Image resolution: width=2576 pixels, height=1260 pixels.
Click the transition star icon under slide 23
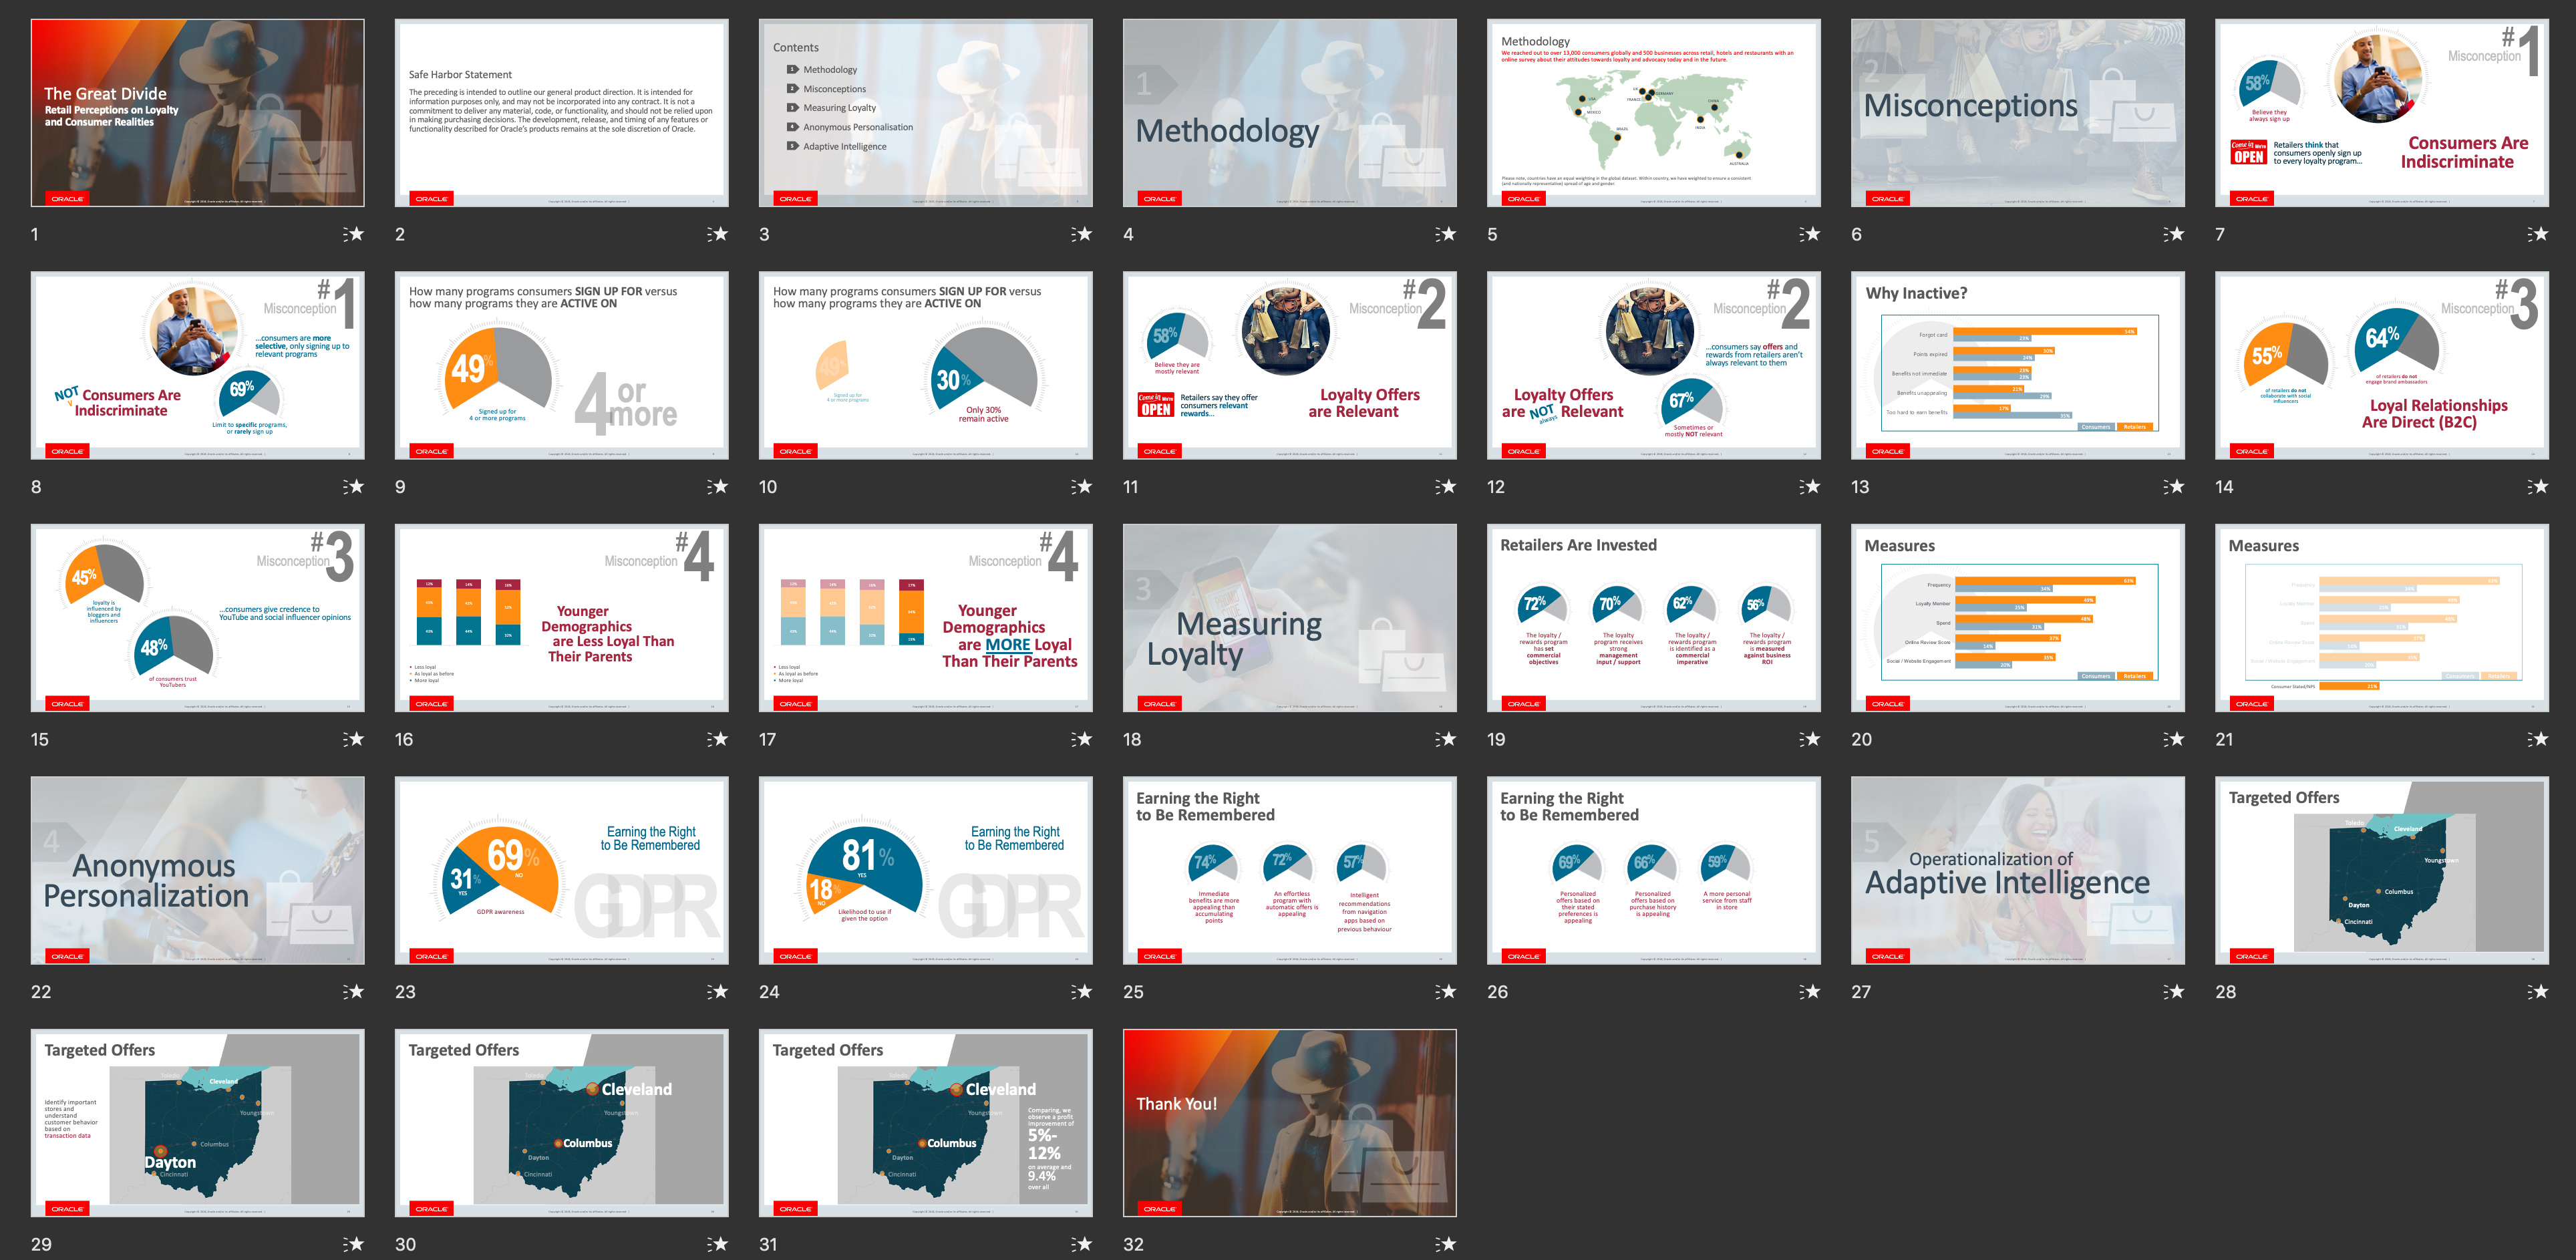pos(718,992)
